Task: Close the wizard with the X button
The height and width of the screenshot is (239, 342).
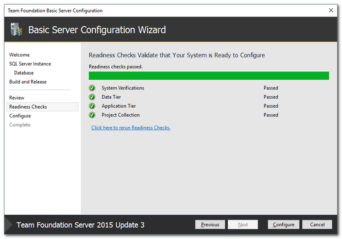Action: pos(331,10)
